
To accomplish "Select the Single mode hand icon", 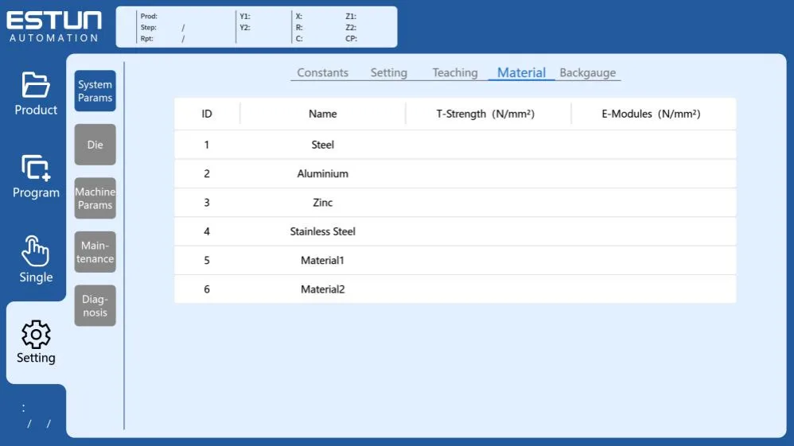I will (36, 250).
